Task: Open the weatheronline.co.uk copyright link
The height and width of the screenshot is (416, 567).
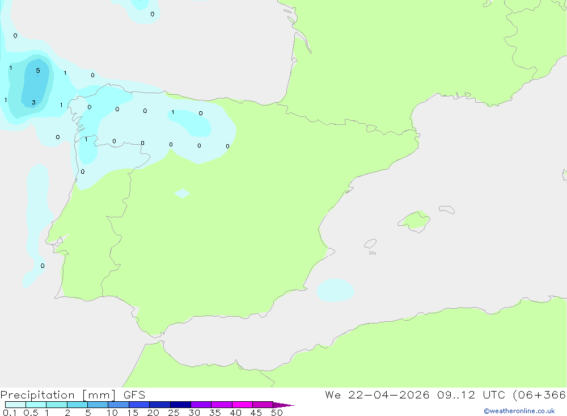Action: [519, 411]
